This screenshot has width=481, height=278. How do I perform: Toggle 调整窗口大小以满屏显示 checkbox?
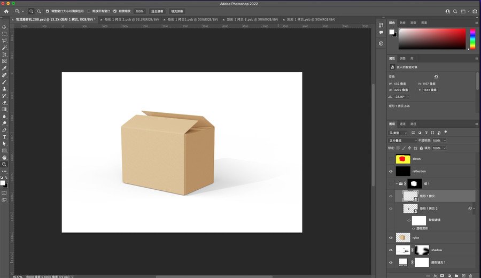pos(47,11)
